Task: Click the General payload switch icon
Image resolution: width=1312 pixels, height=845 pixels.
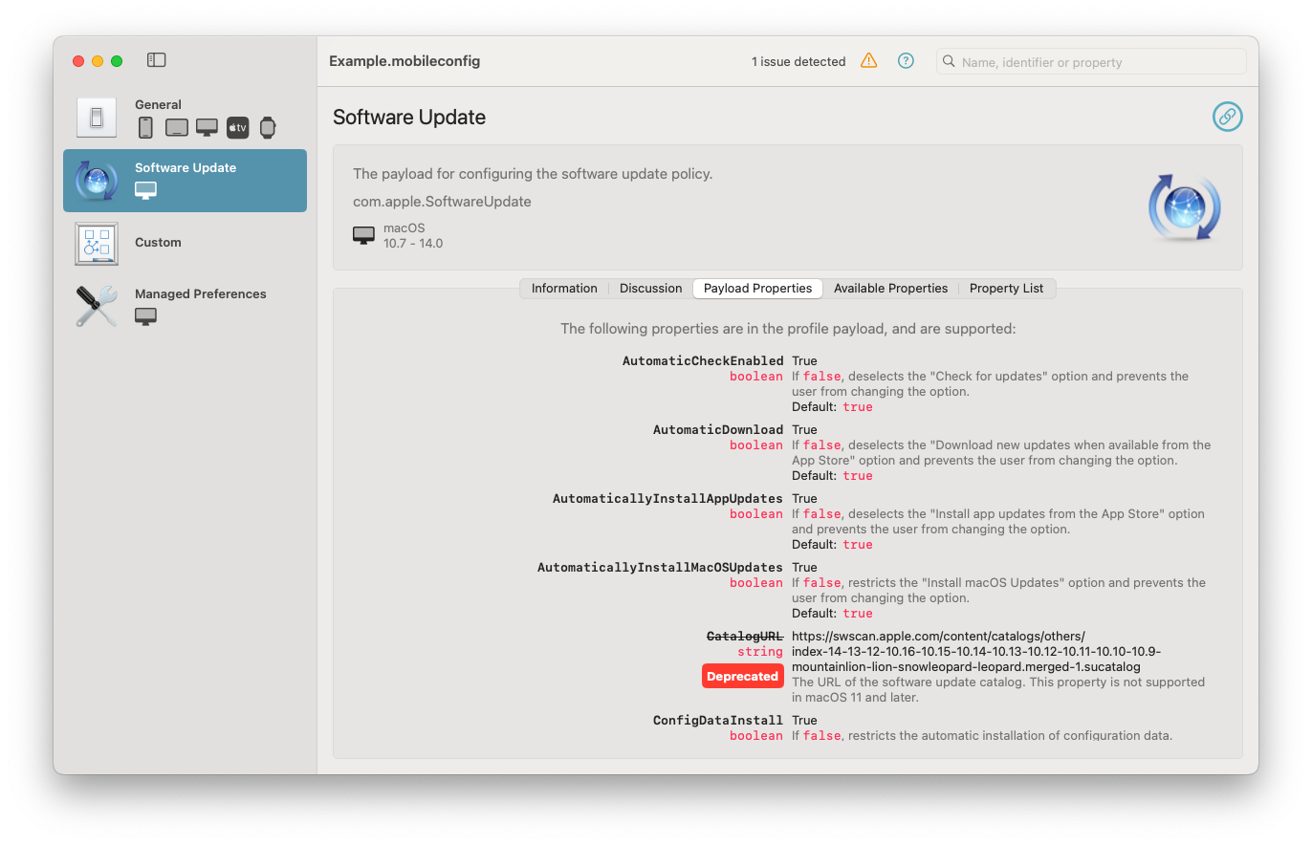Action: point(97,118)
